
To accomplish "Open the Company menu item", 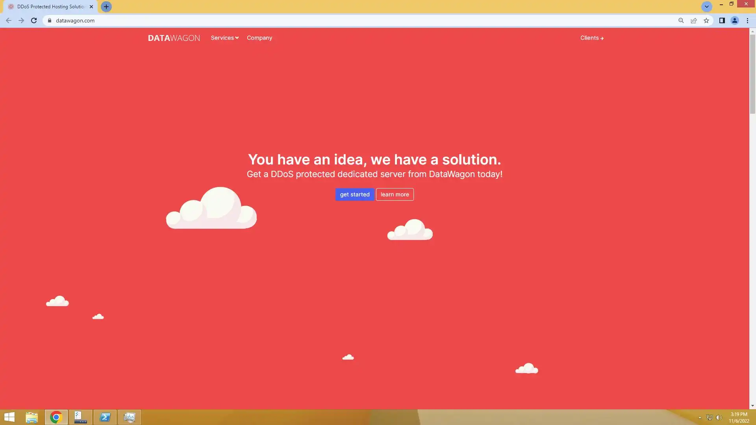I will click(x=259, y=38).
